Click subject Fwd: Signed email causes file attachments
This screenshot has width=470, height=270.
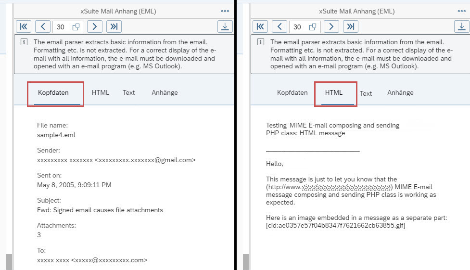pyautogui.click(x=100, y=210)
